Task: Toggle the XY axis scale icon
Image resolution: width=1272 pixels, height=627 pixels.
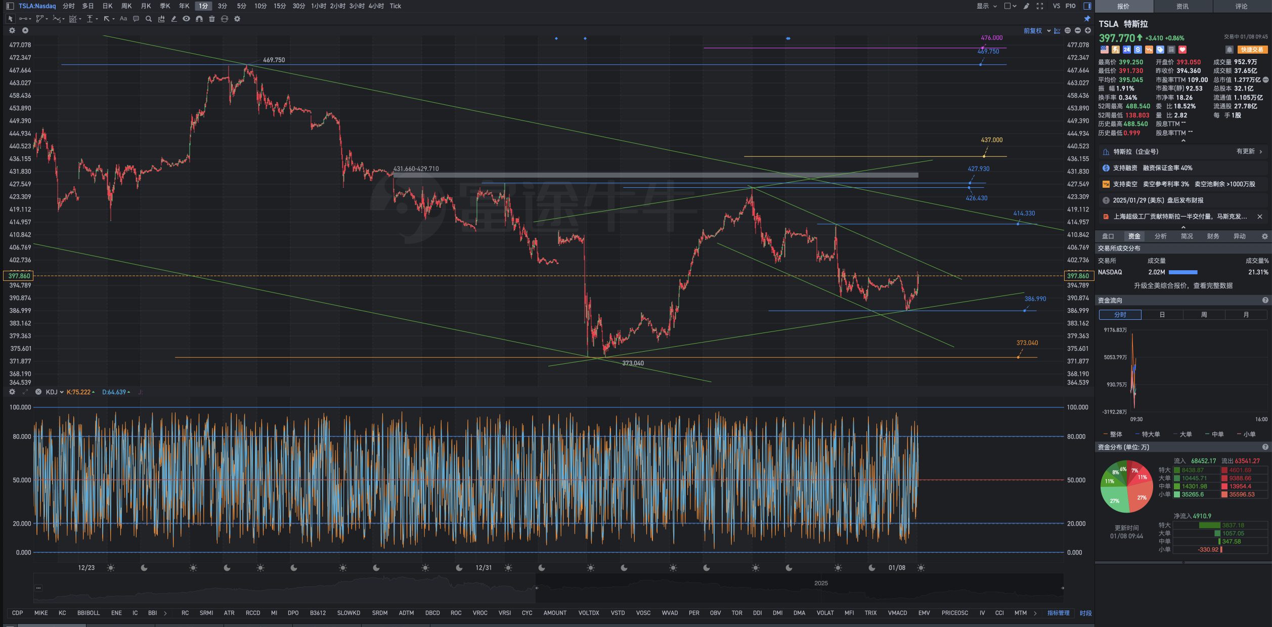Action: click(1057, 31)
